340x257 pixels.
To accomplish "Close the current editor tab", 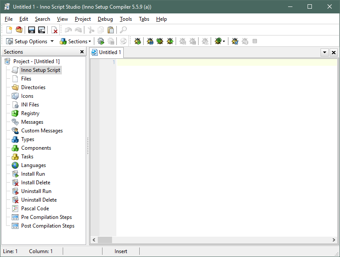I will point(334,52).
